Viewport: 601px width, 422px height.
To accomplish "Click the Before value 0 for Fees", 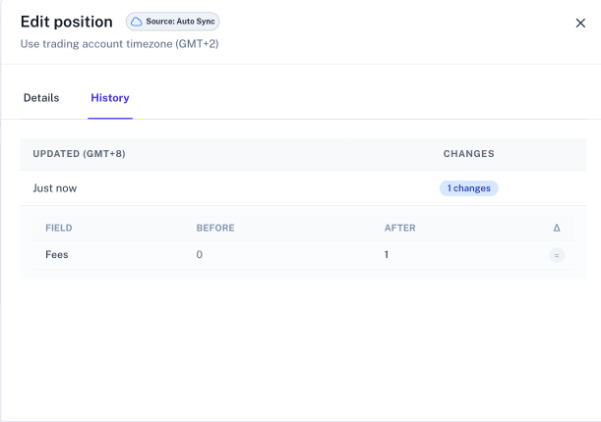I will click(x=200, y=254).
